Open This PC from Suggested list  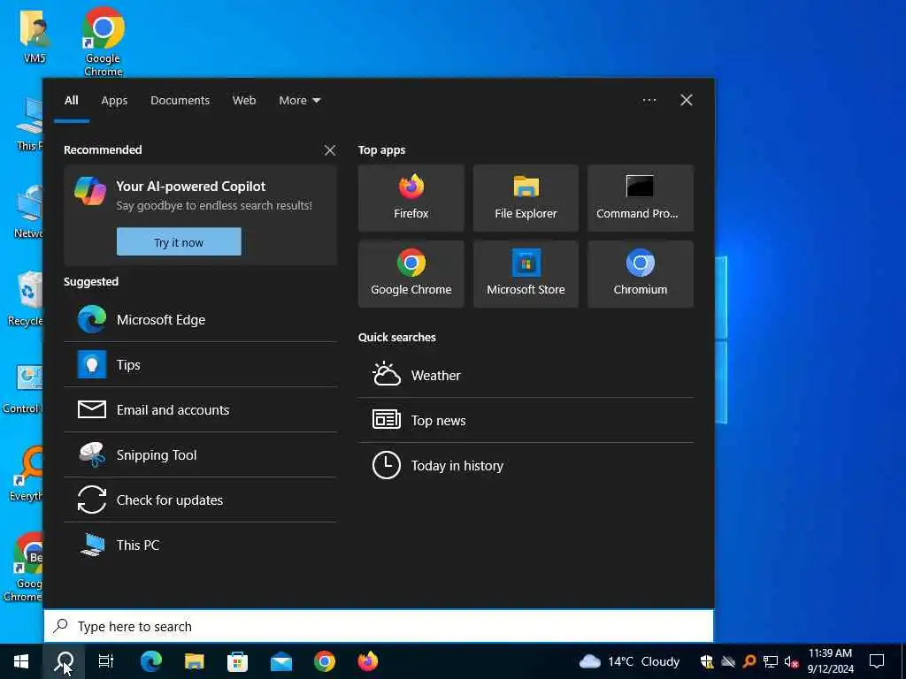[x=201, y=545]
